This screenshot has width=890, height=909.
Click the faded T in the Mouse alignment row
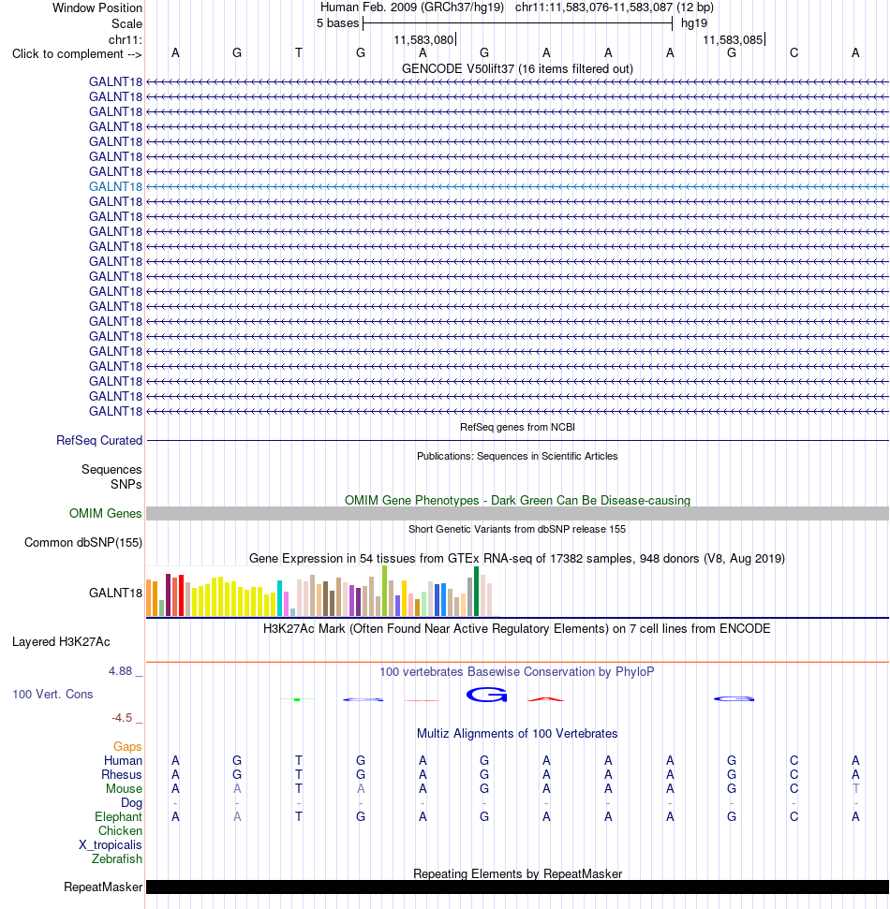pos(855,788)
